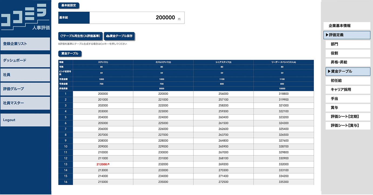Viewport: 373px width, 195px height.
Task: Click the regenerate table button (A評価基準)
Action: click(x=80, y=36)
